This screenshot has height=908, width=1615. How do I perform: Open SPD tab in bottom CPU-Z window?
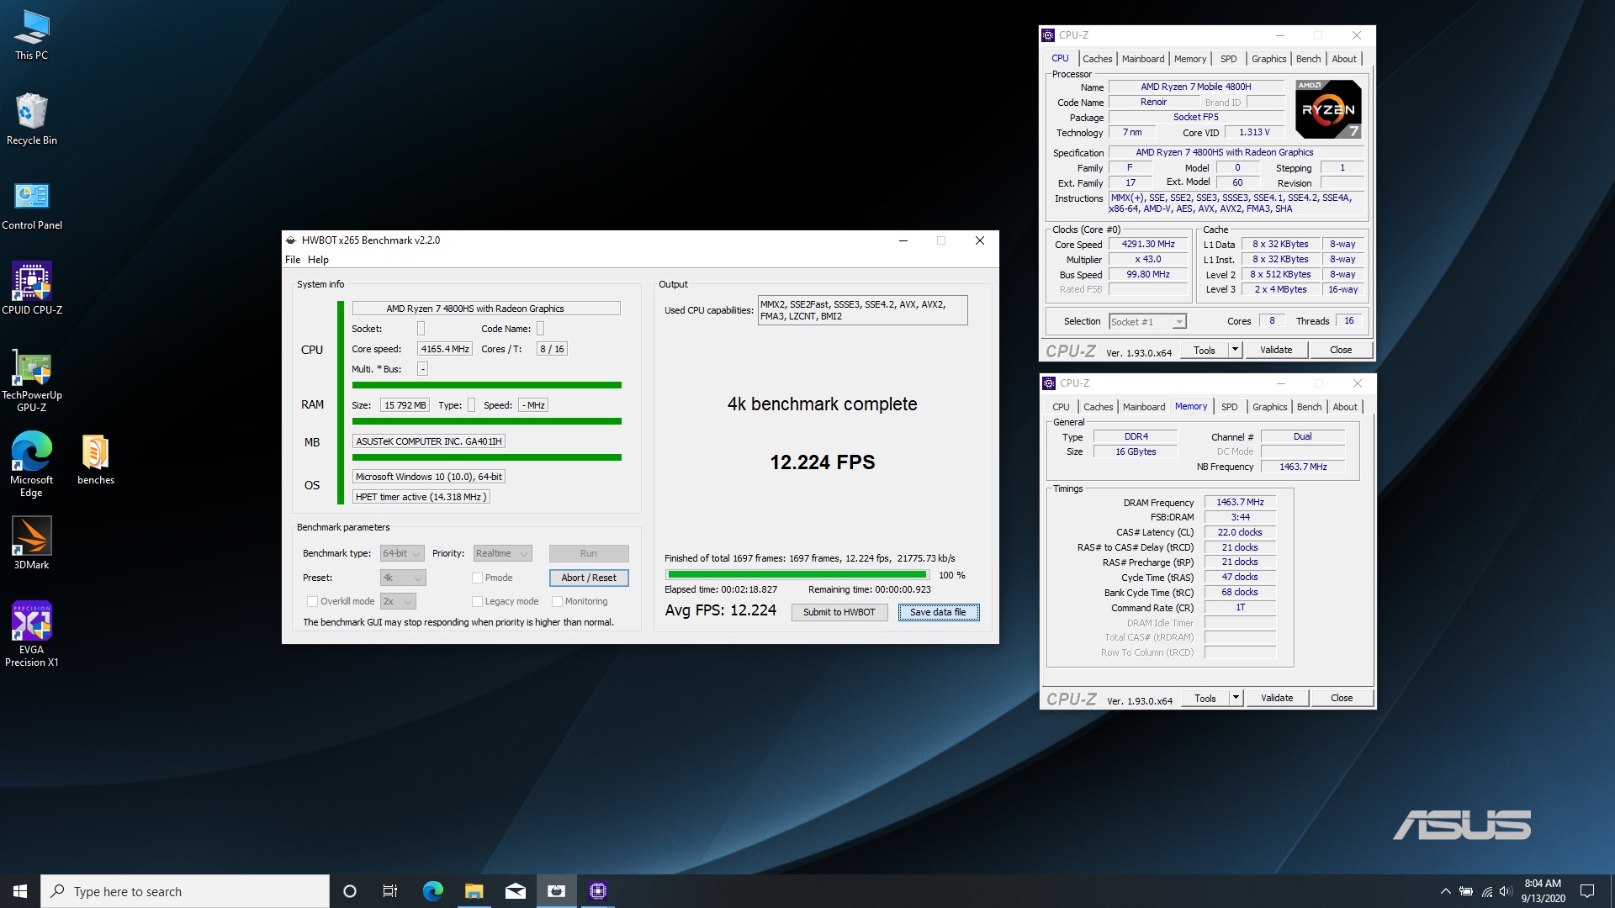tap(1229, 407)
